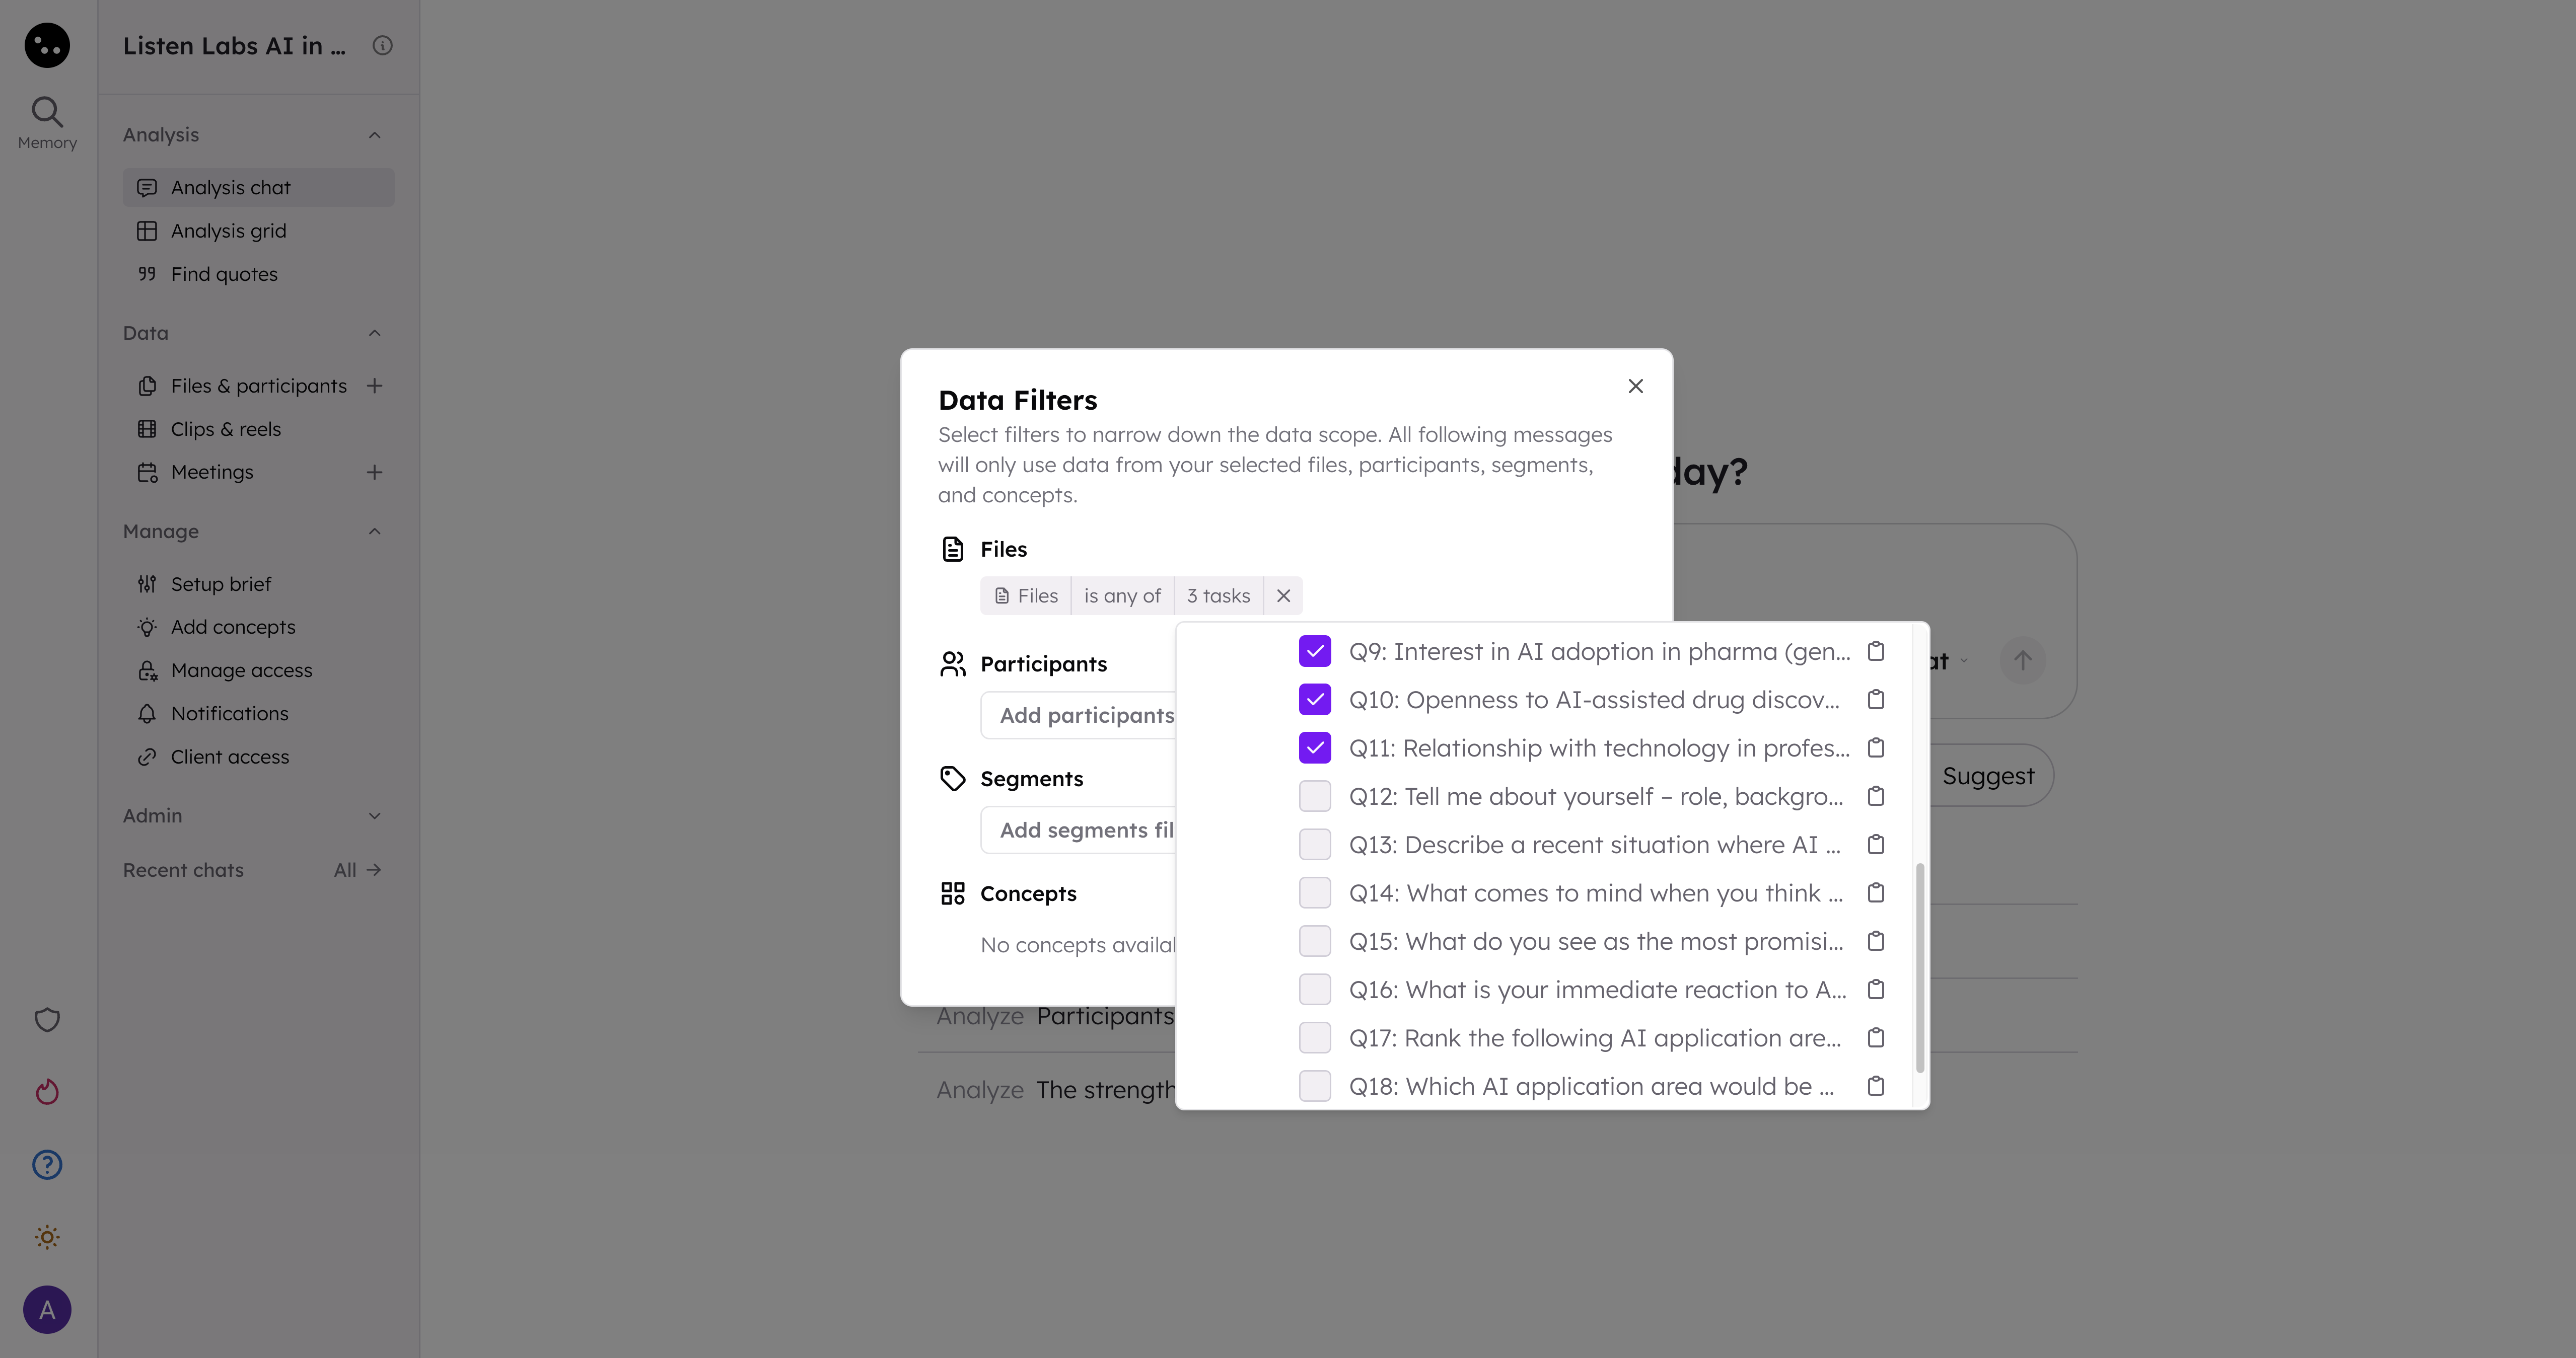Image resolution: width=2576 pixels, height=1358 pixels.
Task: Uncheck Q9 Interest in AI adoption
Action: coord(1315,651)
